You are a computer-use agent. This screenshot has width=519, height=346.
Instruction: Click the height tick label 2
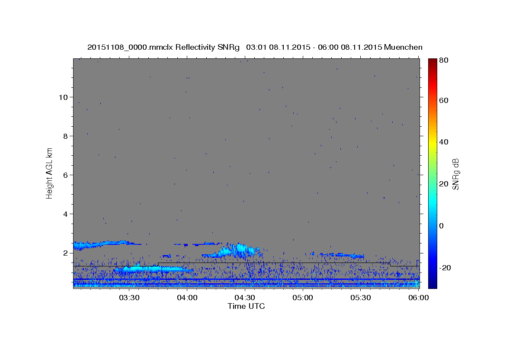pyautogui.click(x=65, y=253)
